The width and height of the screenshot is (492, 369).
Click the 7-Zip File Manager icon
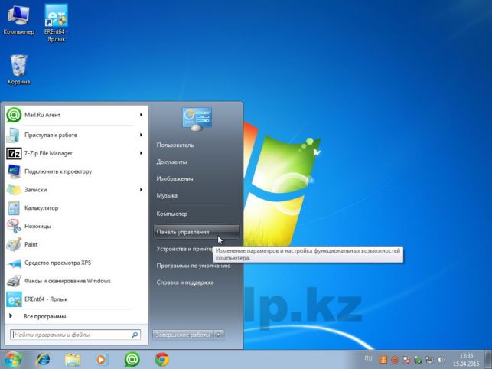point(14,154)
